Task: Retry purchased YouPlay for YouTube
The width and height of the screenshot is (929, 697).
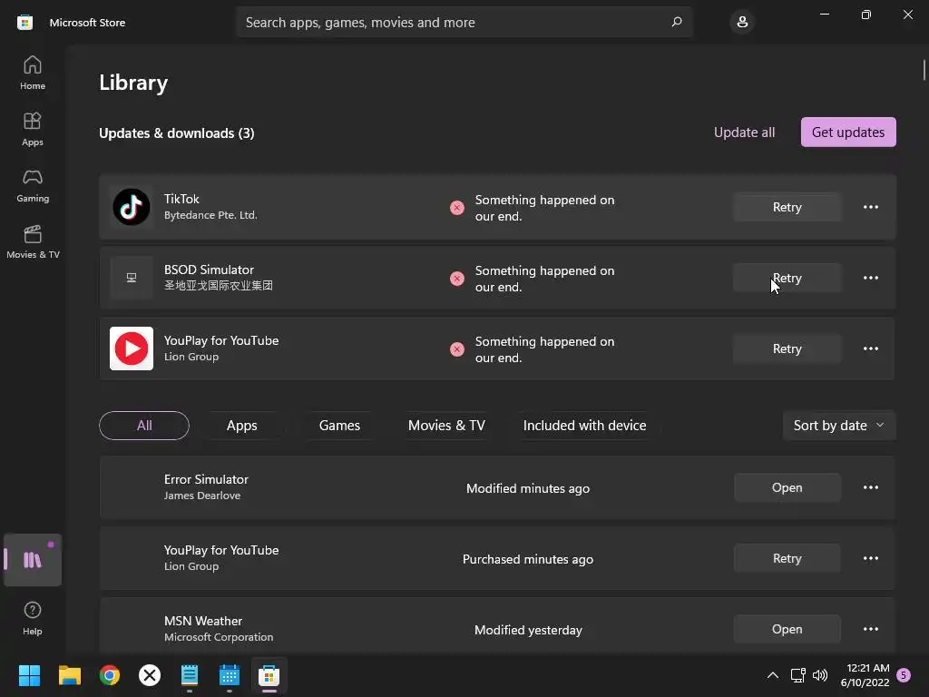Action: tap(787, 558)
